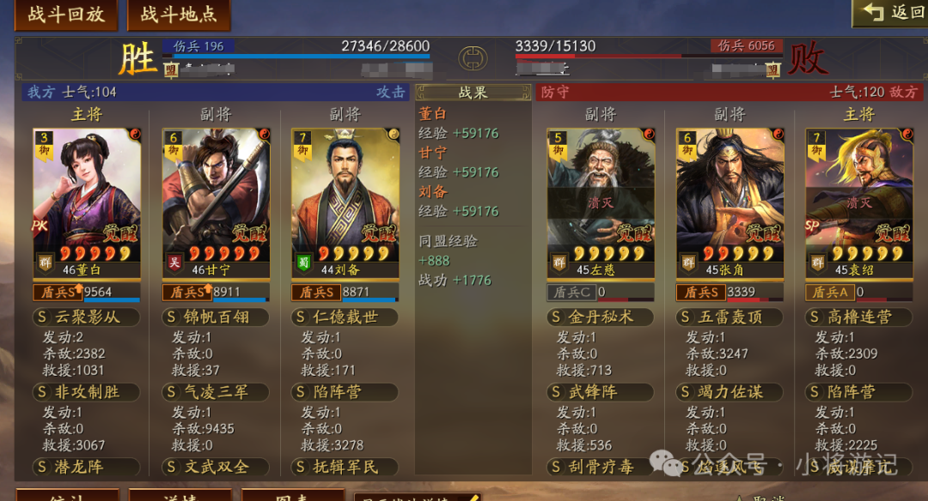The height and width of the screenshot is (501, 928).
Task: Click the 群 faction badge on 董白
Action: point(46,262)
